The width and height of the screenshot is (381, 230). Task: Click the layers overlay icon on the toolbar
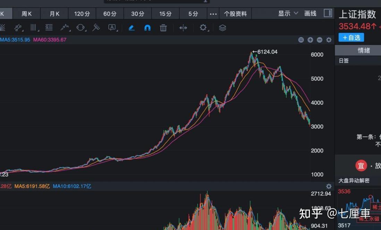click(x=222, y=28)
